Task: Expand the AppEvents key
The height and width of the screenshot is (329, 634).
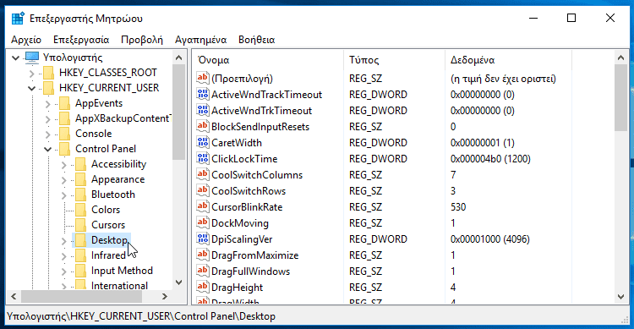Action: point(47,103)
